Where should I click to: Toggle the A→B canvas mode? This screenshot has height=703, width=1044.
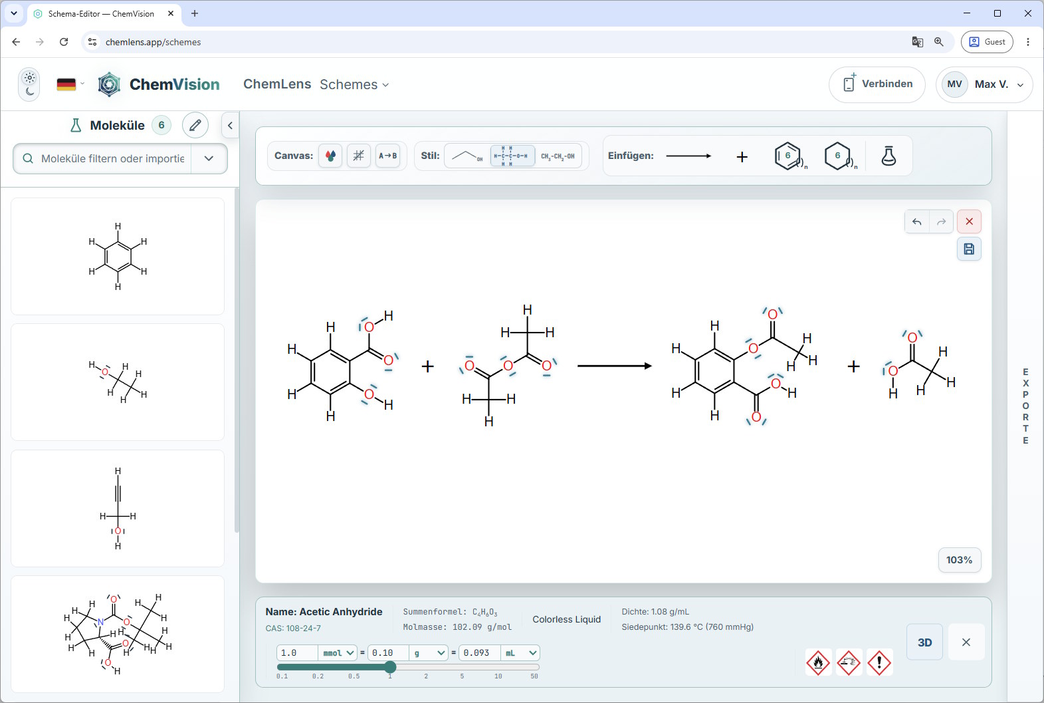point(388,156)
